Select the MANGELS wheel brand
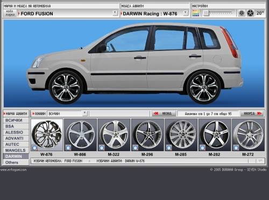 pyautogui.click(x=16, y=150)
